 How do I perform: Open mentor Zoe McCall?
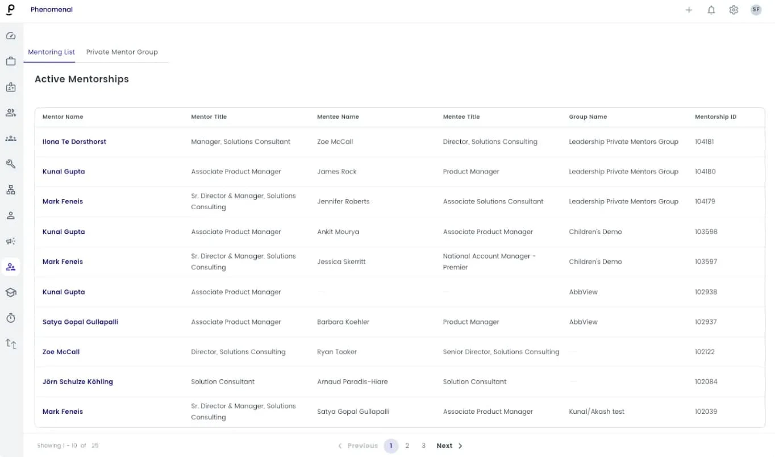(x=61, y=352)
